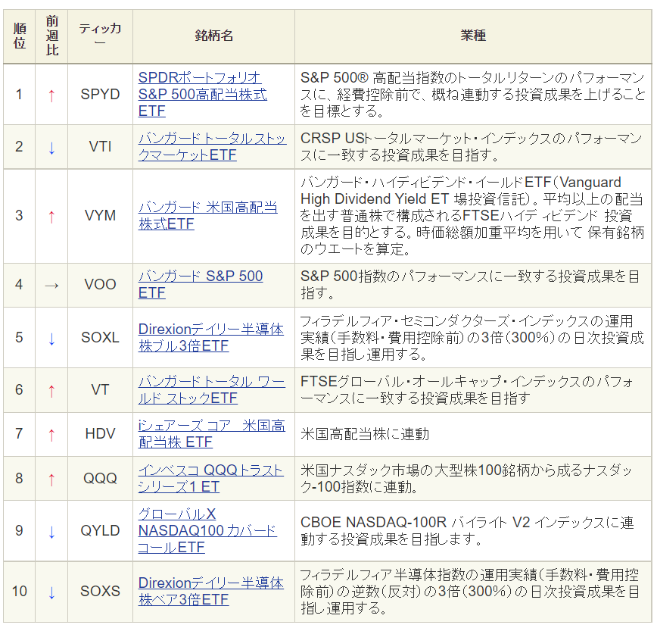
Task: Click the up arrow in the HDV row
Action: pos(51,434)
